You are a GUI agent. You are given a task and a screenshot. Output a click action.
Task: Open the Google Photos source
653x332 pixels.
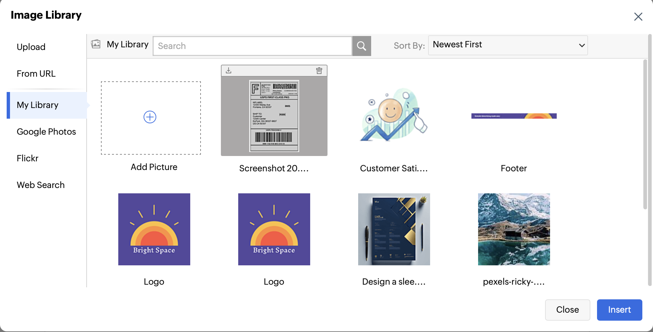tap(46, 132)
